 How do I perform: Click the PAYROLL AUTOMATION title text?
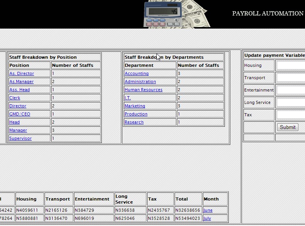[x=268, y=14]
